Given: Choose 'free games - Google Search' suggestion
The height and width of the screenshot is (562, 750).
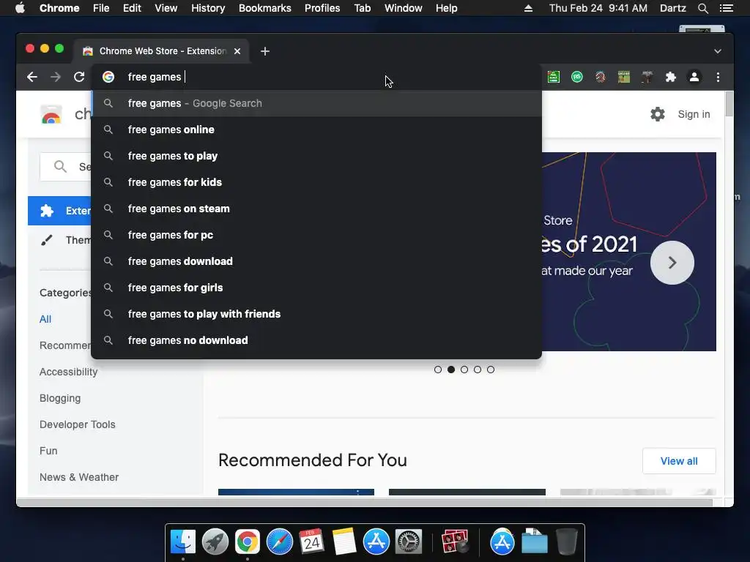Looking at the screenshot, I should point(316,103).
